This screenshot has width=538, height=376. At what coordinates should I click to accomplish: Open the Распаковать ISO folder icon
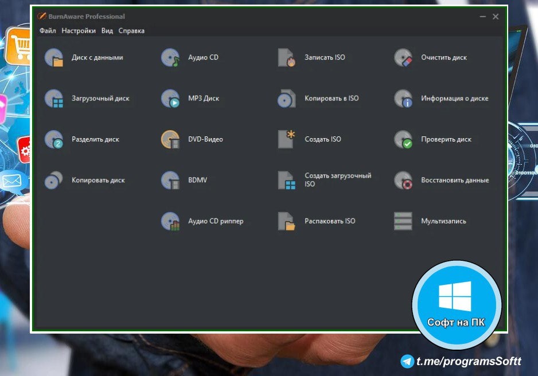287,221
